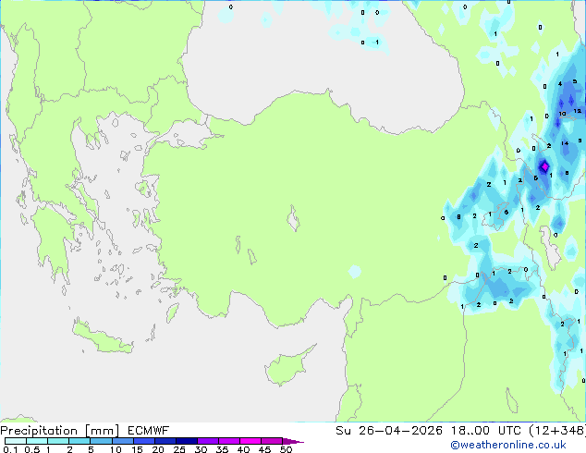Click the legend value '0.5'
The height and width of the screenshot is (453, 586).
(x=31, y=449)
